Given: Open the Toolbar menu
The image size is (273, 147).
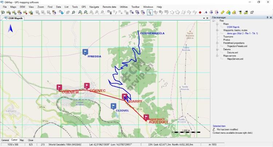Looking at the screenshot, I should pos(135,7).
